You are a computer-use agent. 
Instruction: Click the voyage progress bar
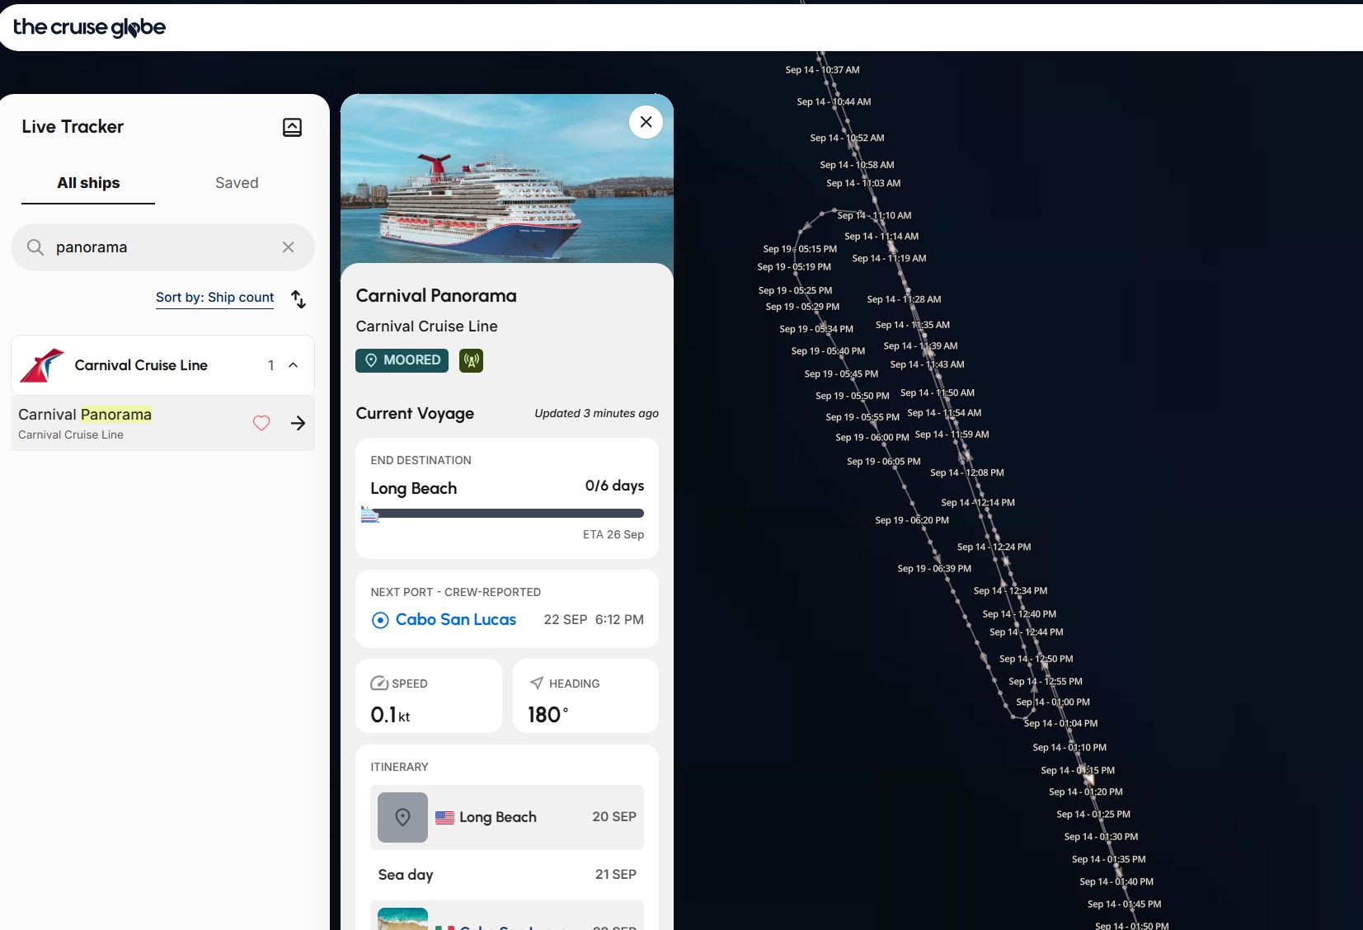coord(507,514)
